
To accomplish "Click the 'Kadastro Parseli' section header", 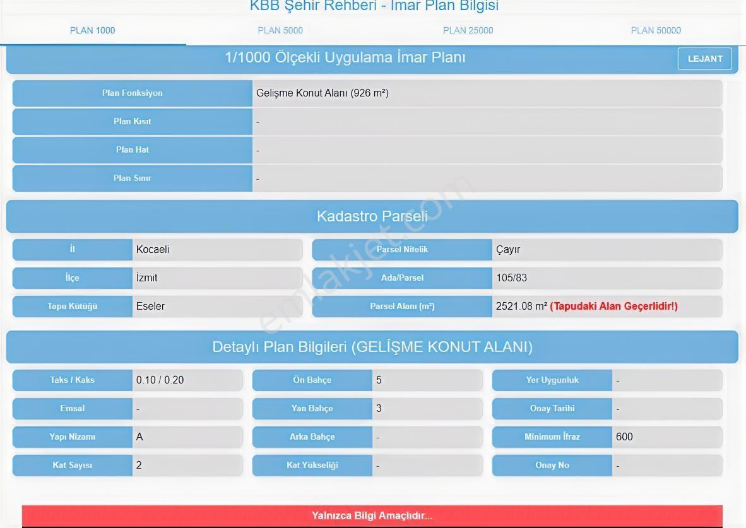I will coord(372,216).
